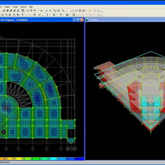Open the shell section dropdown arrow
165x165 pixels.
57,15
